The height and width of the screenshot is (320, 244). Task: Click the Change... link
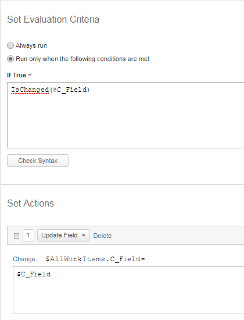pos(27,259)
